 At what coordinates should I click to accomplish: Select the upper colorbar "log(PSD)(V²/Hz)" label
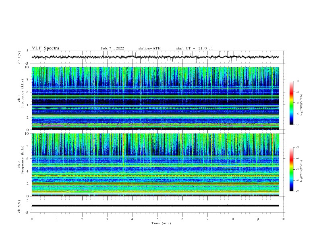pos(302,105)
